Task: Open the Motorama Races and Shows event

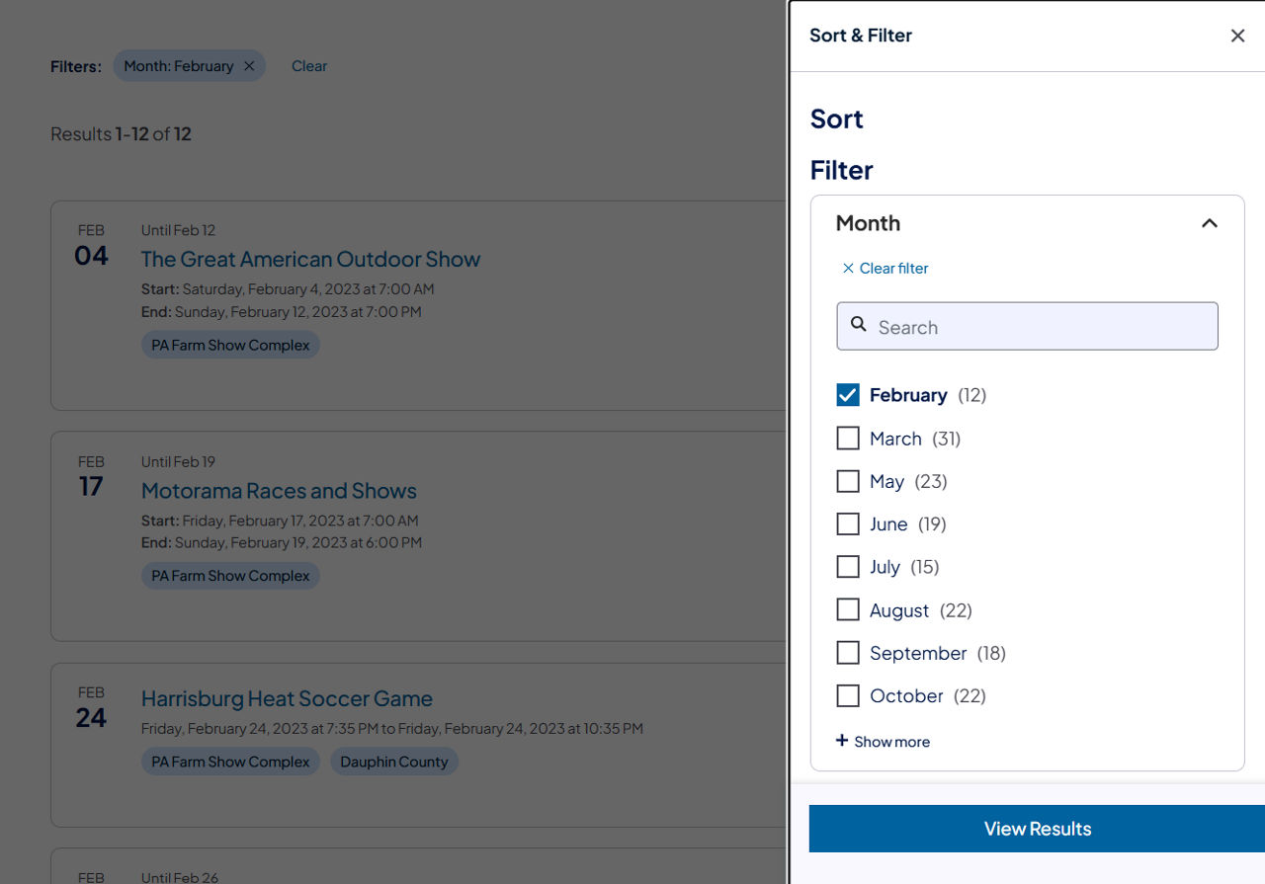Action: click(279, 490)
